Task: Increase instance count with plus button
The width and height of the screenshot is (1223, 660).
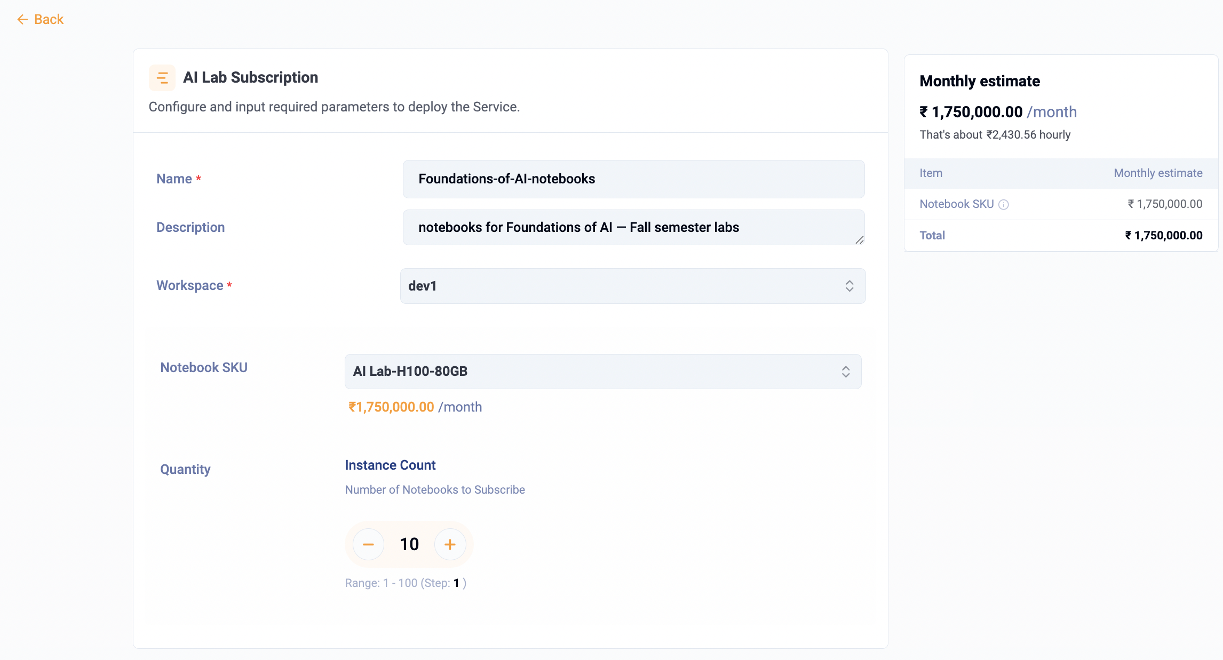Action: (x=450, y=544)
